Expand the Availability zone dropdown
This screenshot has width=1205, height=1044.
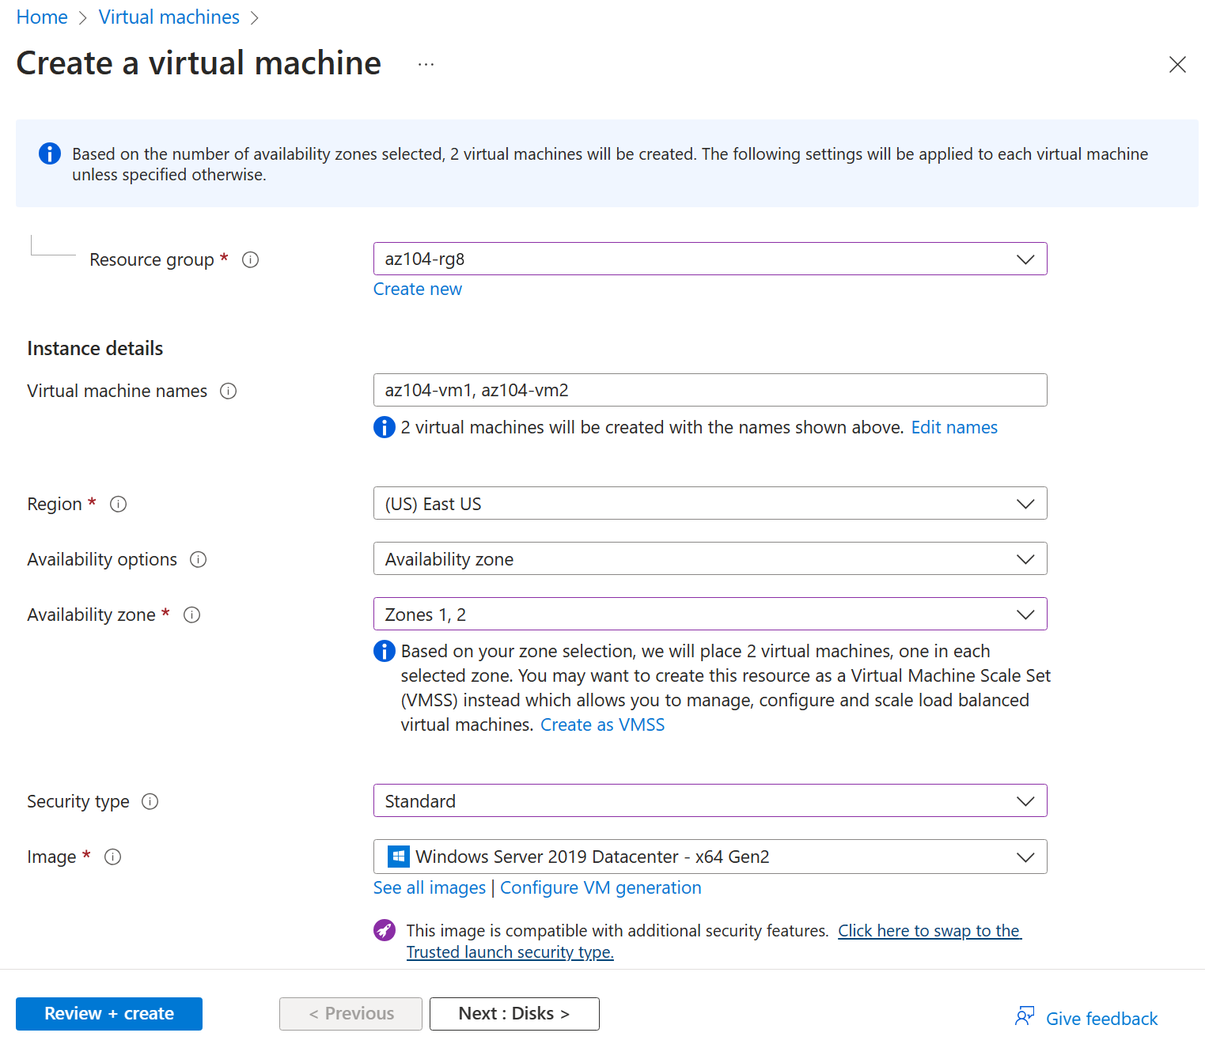[x=1026, y=614]
